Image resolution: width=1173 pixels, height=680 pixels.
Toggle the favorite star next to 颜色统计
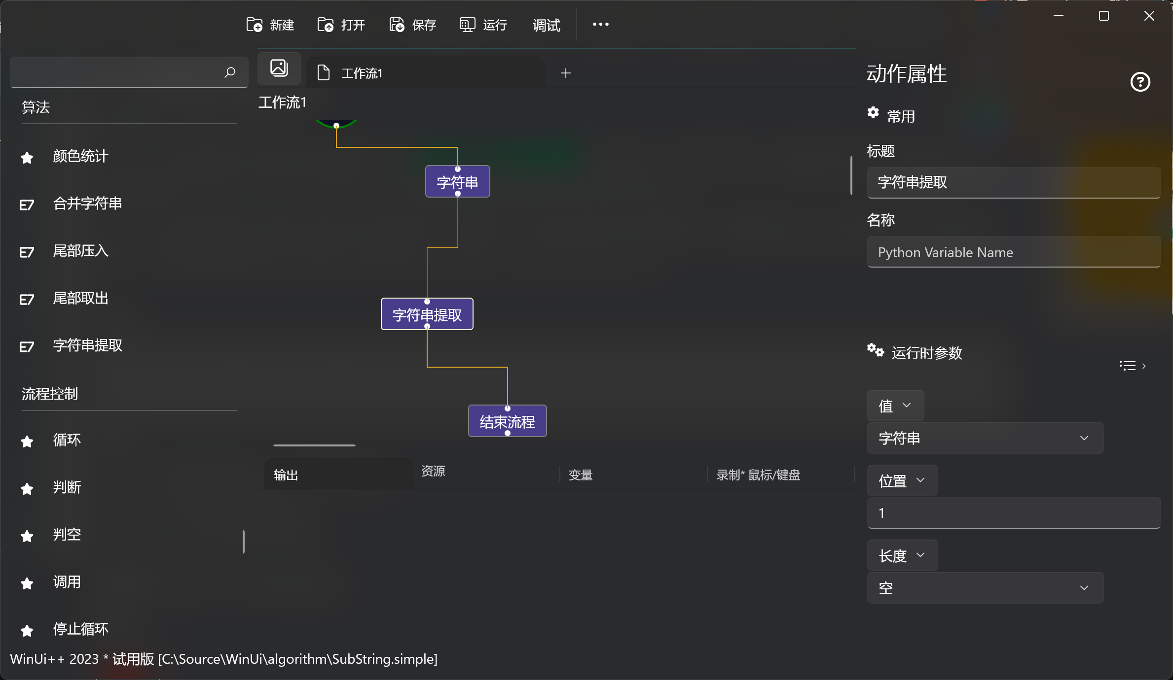(26, 157)
